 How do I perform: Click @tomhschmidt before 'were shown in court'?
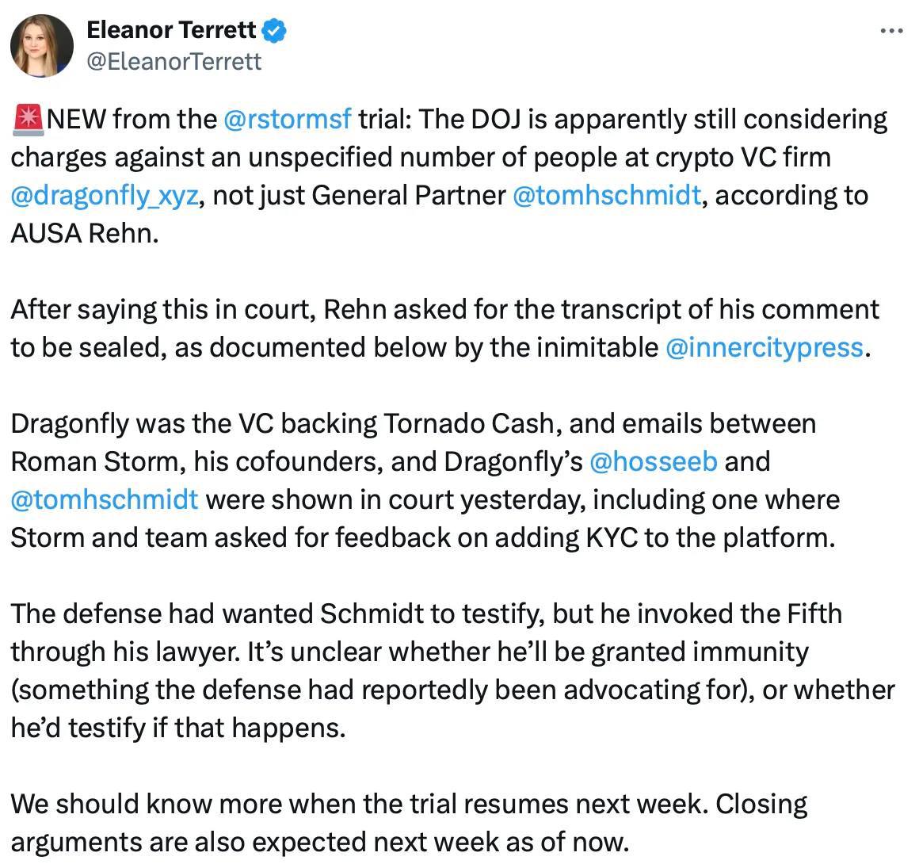pyautogui.click(x=105, y=499)
